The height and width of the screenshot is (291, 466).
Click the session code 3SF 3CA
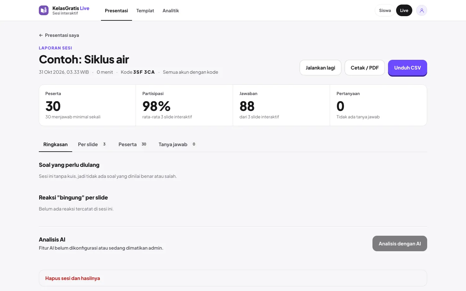(144, 72)
